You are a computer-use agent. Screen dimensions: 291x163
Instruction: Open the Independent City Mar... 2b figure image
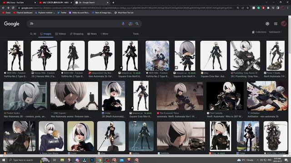click(101, 56)
